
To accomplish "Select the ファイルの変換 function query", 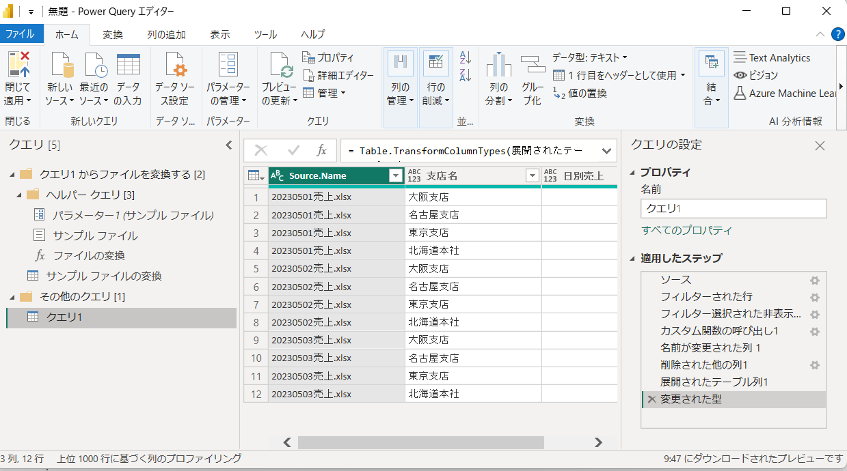I will click(x=89, y=255).
